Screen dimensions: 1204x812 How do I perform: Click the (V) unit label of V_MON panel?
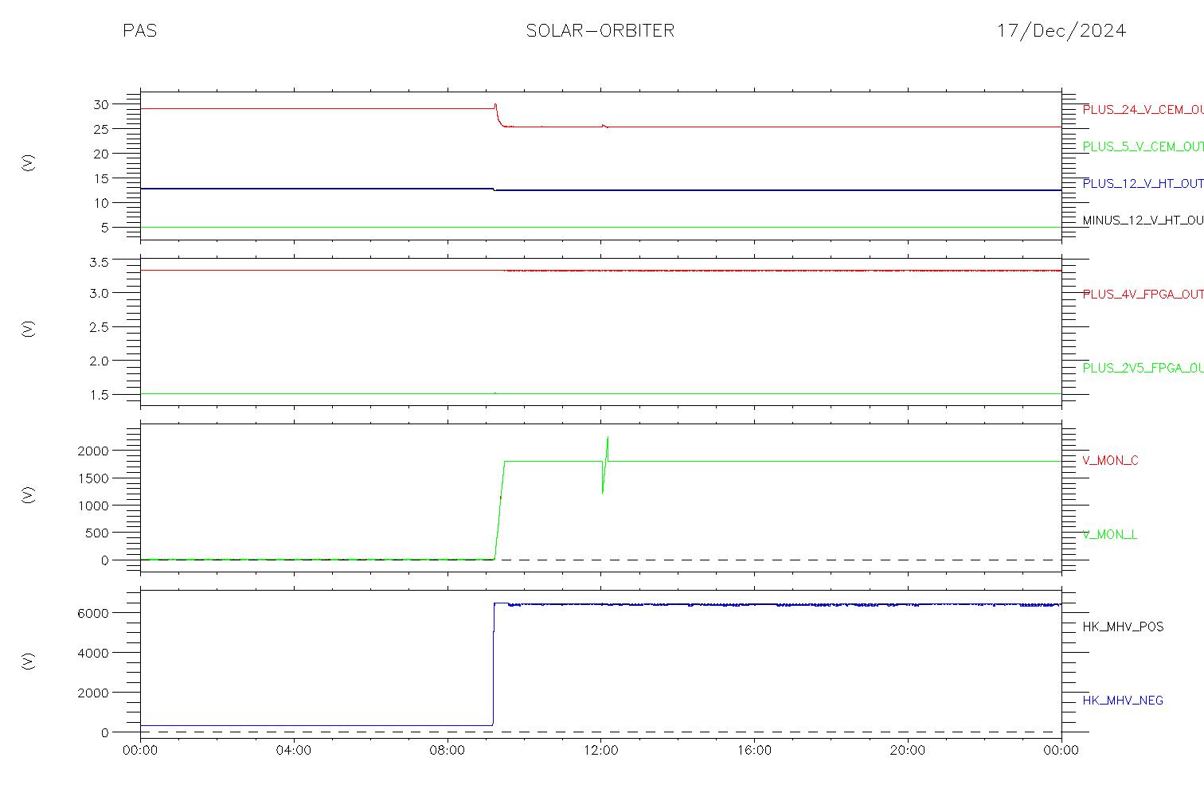(x=29, y=495)
